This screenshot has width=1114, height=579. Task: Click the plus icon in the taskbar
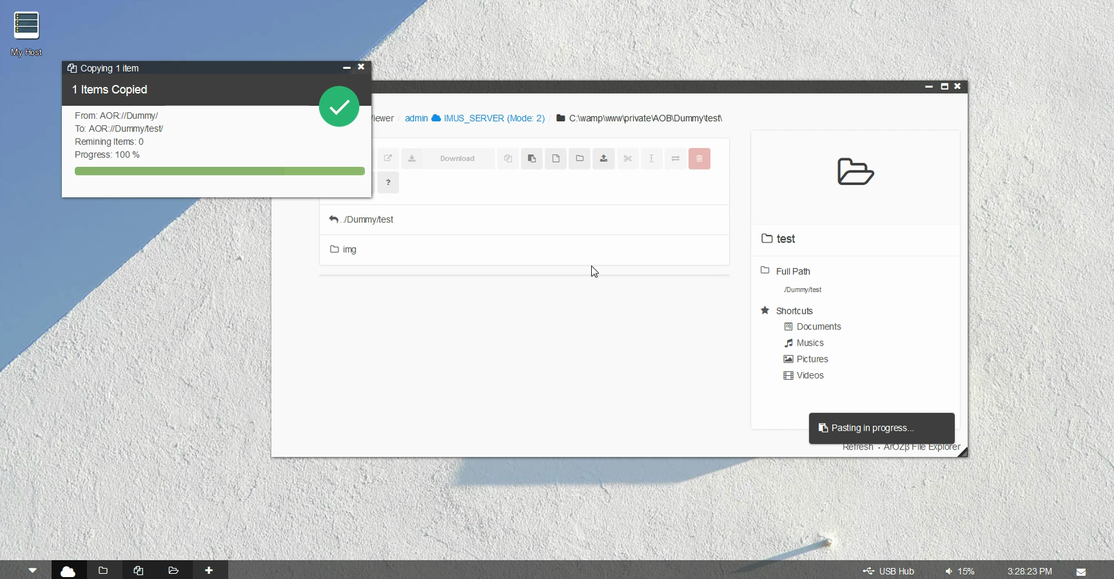click(x=209, y=571)
